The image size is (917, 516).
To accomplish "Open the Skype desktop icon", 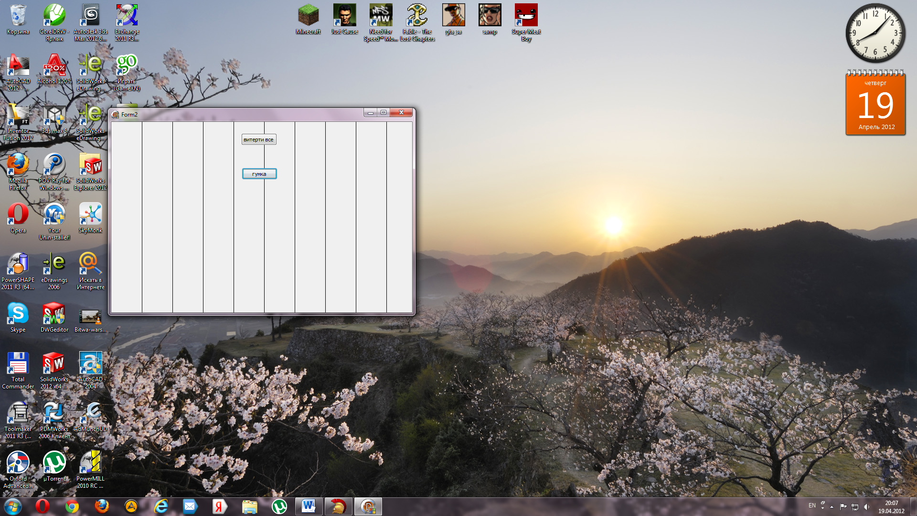I will click(x=18, y=316).
